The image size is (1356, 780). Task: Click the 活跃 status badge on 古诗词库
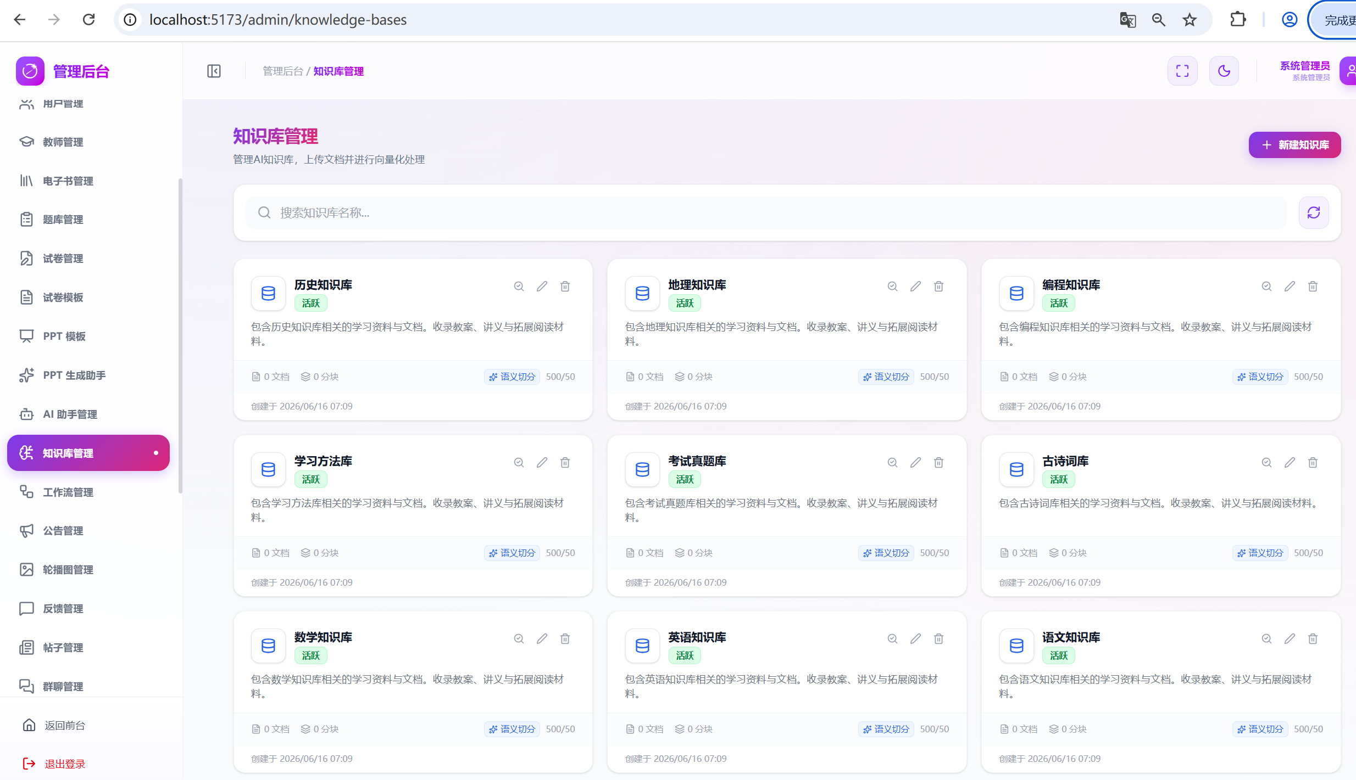coord(1058,479)
